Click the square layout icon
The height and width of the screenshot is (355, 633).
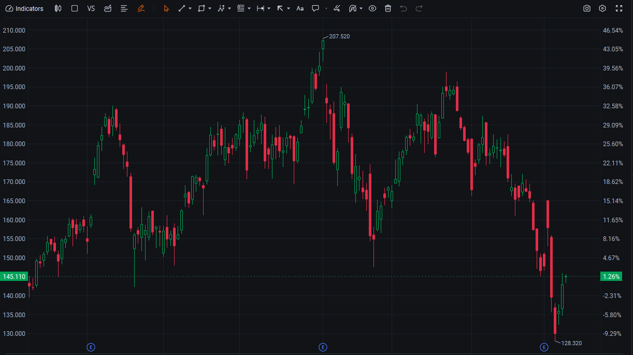[74, 8]
